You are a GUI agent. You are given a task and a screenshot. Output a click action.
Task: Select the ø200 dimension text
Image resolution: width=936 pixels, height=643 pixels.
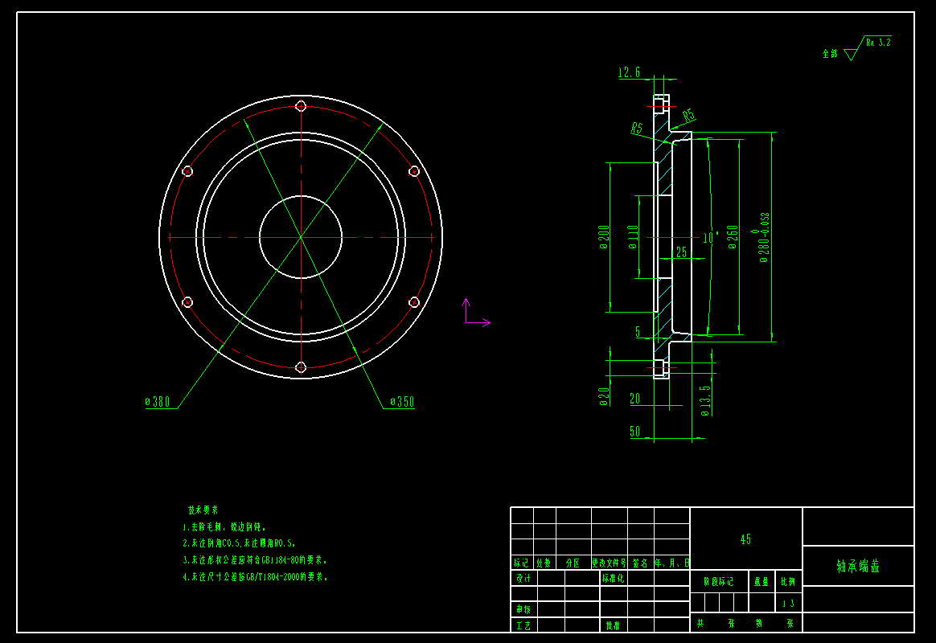point(604,237)
